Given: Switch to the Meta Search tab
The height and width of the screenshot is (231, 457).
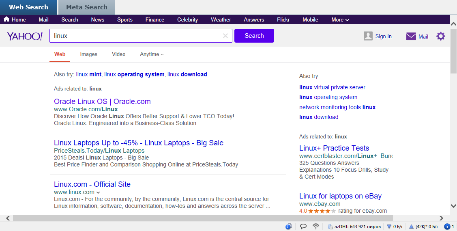Looking at the screenshot, I should pyautogui.click(x=87, y=7).
